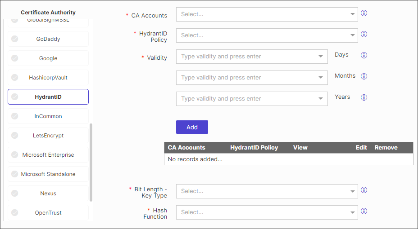Click the CA Accounts column header
This screenshot has width=418, height=229.
186,147
